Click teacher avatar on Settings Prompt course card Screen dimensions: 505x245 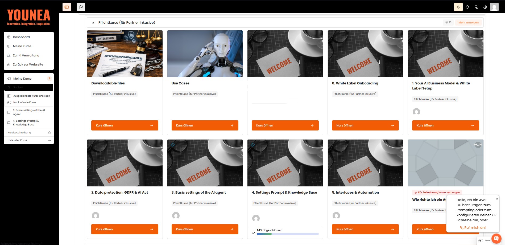pyautogui.click(x=256, y=218)
